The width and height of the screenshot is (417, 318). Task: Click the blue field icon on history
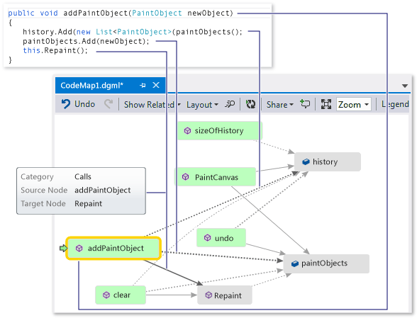(306, 161)
